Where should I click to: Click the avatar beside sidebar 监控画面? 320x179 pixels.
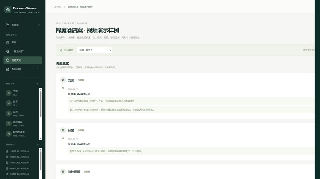[x=8, y=124]
